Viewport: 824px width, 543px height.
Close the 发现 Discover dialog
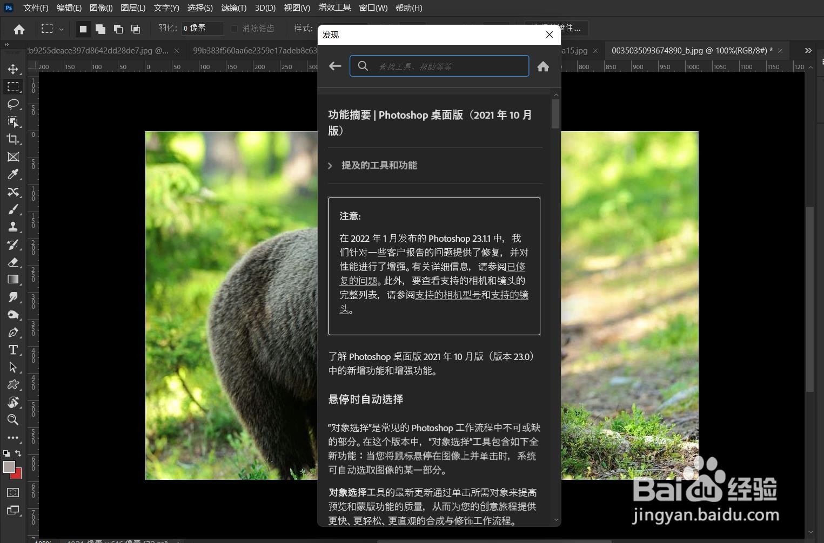tap(550, 35)
